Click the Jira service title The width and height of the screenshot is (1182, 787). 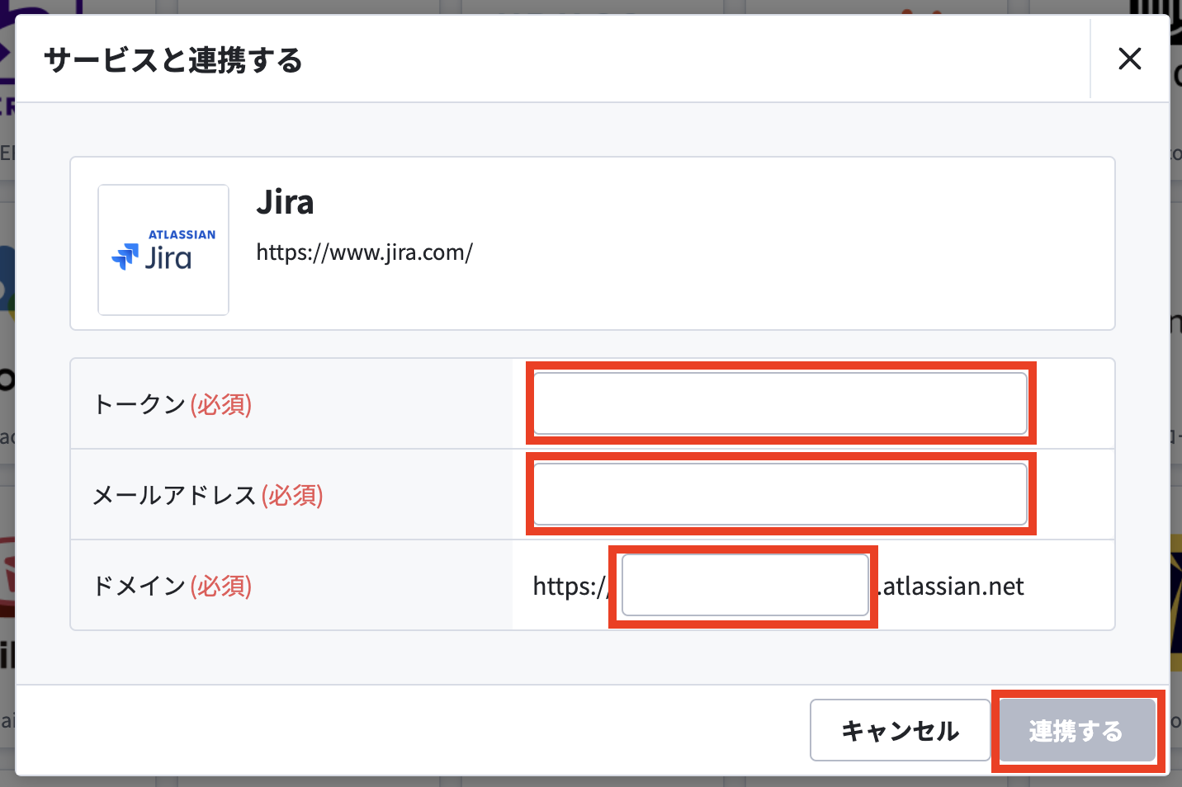coord(285,202)
